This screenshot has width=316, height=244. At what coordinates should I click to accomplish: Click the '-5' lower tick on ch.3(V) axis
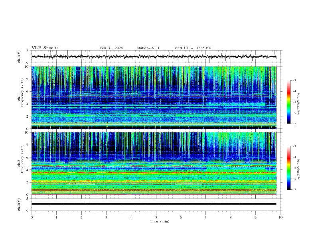27,211
